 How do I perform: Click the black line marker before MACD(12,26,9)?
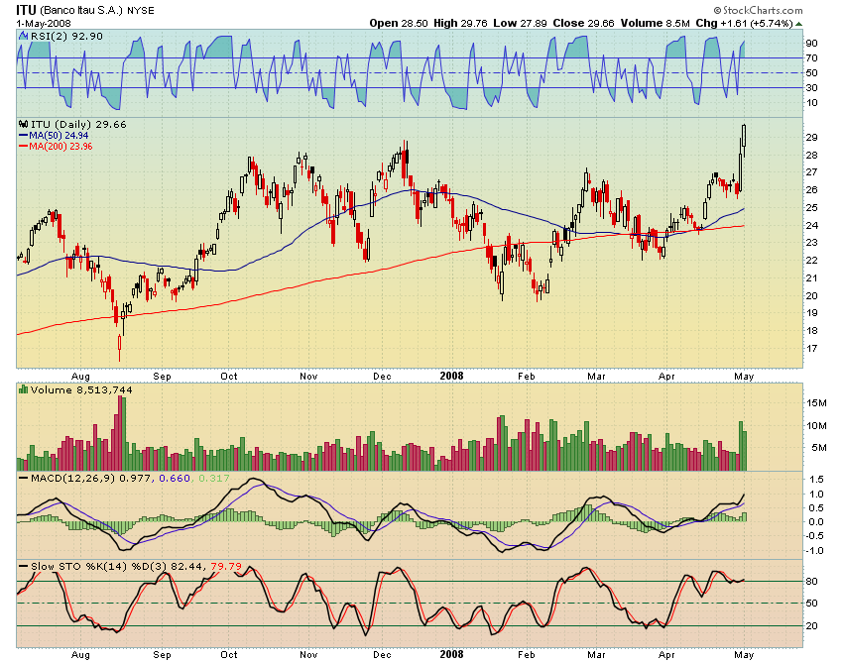[23, 478]
